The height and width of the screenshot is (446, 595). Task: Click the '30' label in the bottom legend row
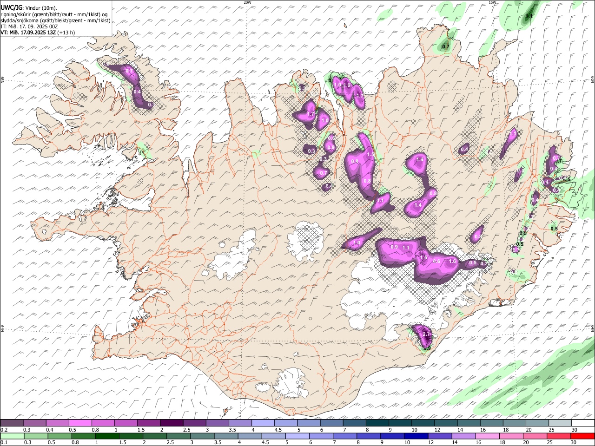573,442
